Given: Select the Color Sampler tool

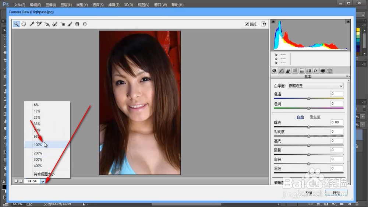Looking at the screenshot, I should coord(39,24).
